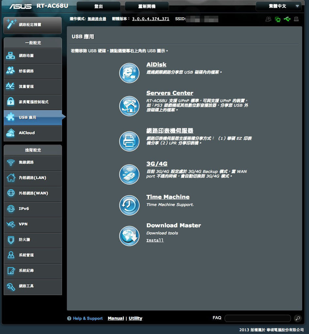Click the green USB status icon in header

(287, 19)
